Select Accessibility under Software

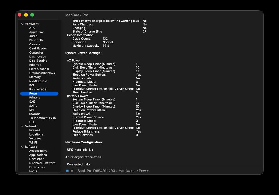[38, 151]
